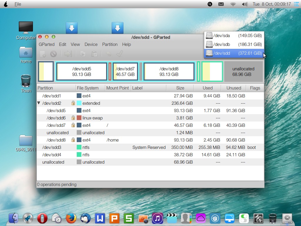Viewport: 301px width, 226px height.
Task: Click the File System column header
Action: click(91, 88)
